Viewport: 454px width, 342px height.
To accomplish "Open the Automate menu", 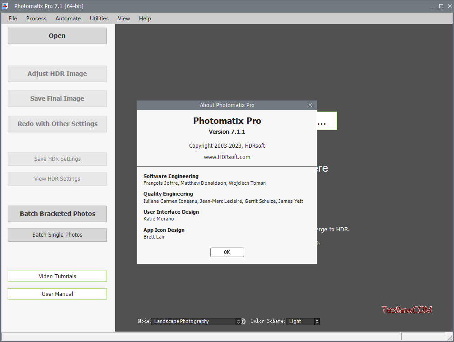I will (68, 18).
